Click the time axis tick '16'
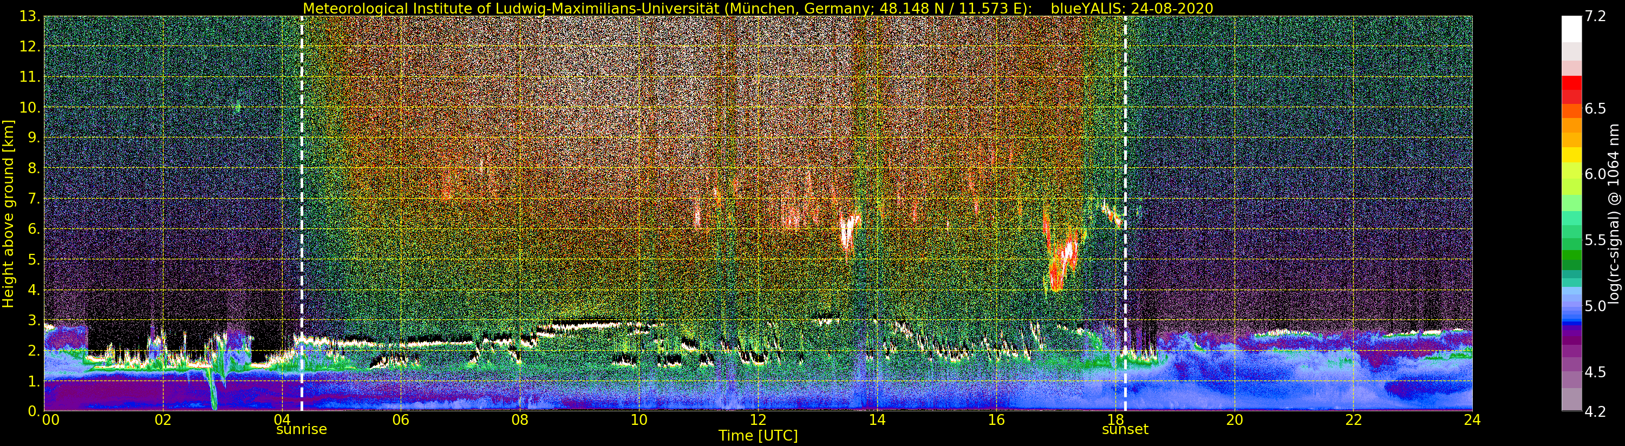 coord(996,420)
